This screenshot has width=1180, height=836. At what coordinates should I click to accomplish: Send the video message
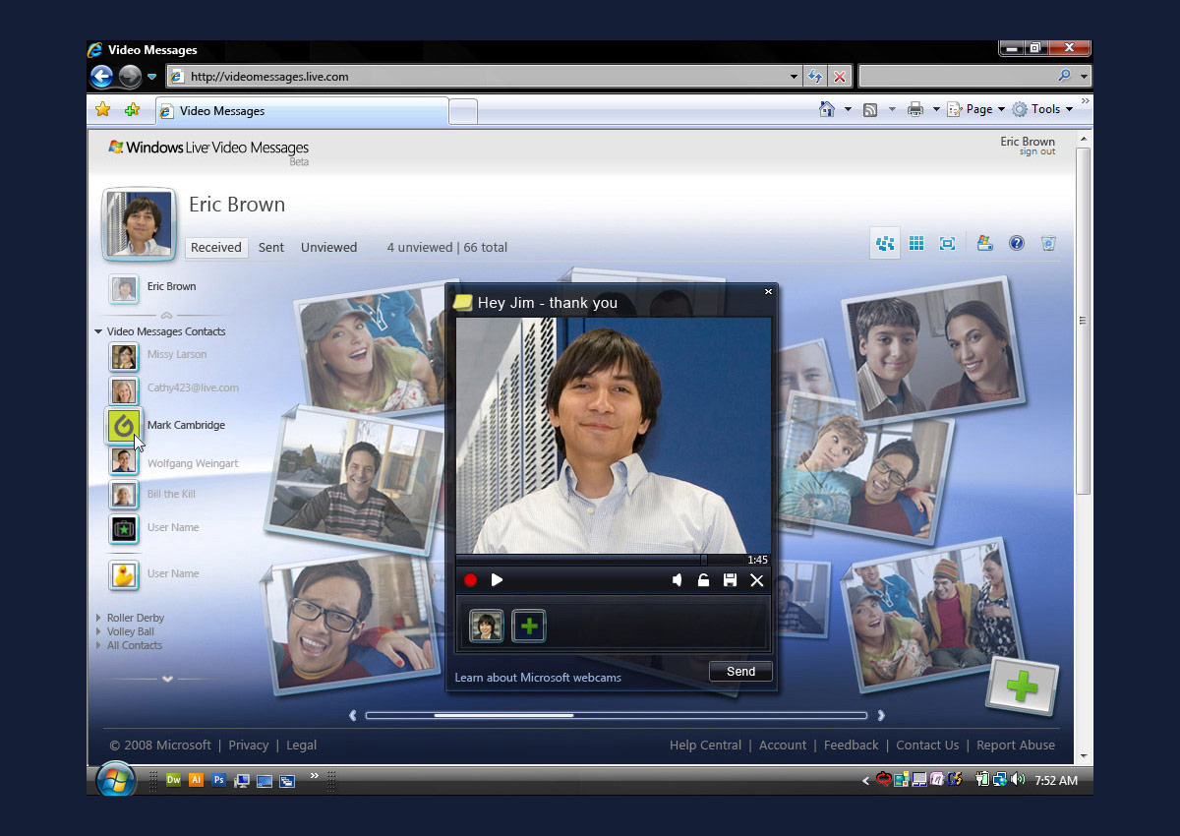click(740, 672)
